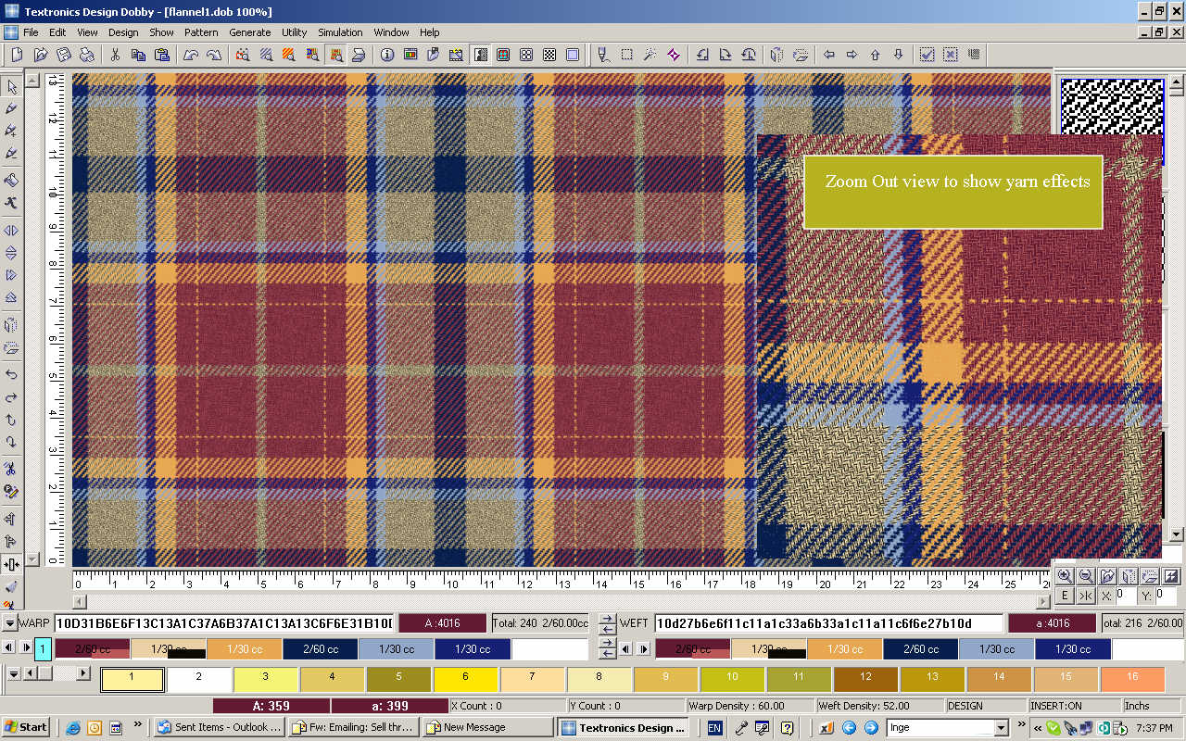Image resolution: width=1186 pixels, height=741 pixels.
Task: Cut selection with the scissors icon
Action: coord(115,55)
